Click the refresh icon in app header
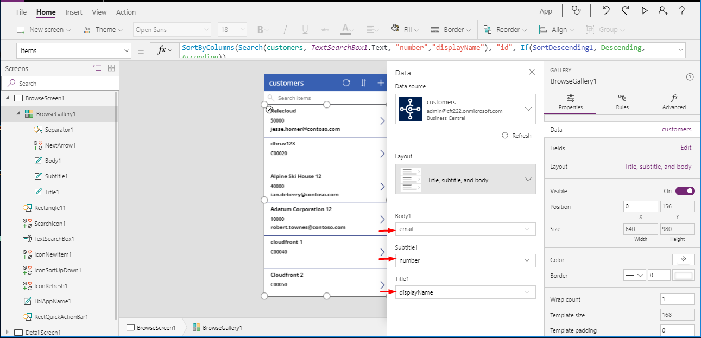 click(346, 83)
